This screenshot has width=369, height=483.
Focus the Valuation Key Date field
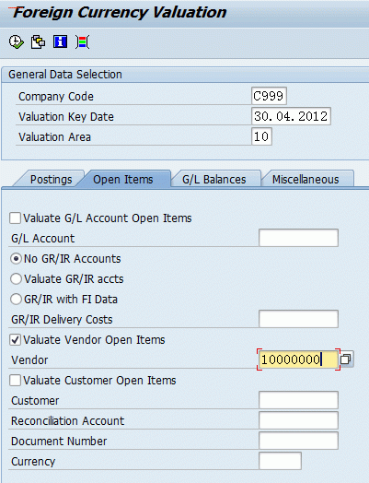tap(291, 116)
